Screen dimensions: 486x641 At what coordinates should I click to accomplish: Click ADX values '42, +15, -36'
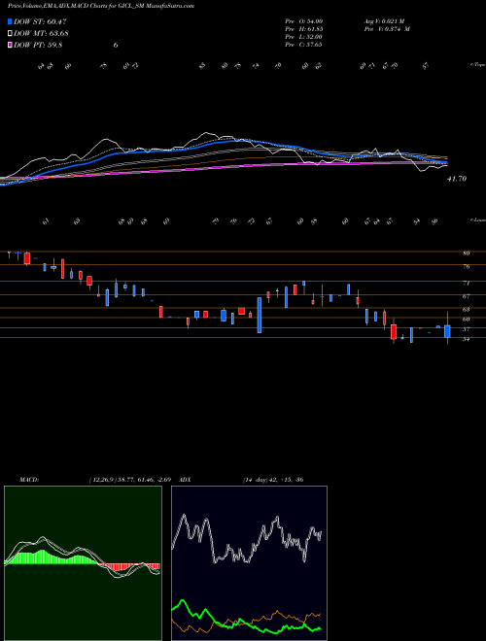[286, 480]
